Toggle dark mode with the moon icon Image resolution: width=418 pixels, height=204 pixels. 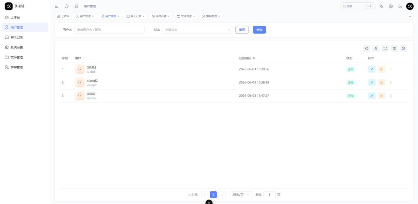[400, 6]
